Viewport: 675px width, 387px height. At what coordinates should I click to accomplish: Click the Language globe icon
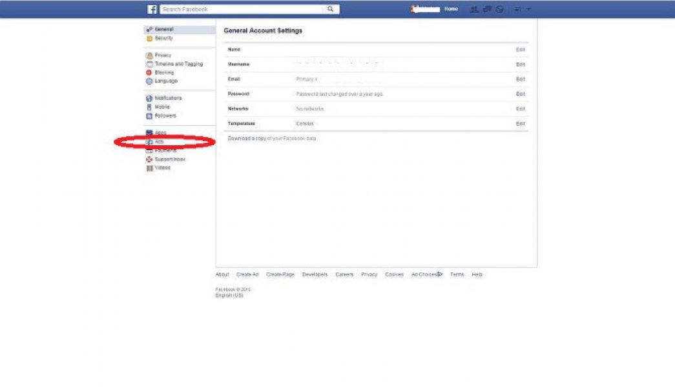149,81
